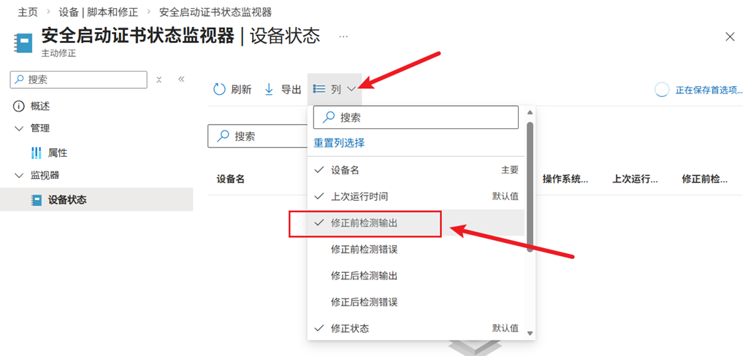Open the Columns (列) list icon
Viewport: 748px width, 356px height.
pos(319,89)
